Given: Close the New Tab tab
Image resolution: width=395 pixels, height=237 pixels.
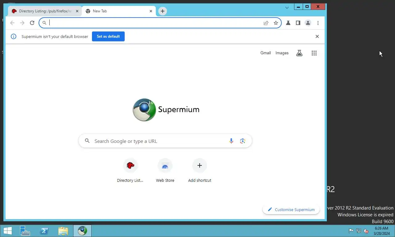Looking at the screenshot, I should click(x=151, y=11).
